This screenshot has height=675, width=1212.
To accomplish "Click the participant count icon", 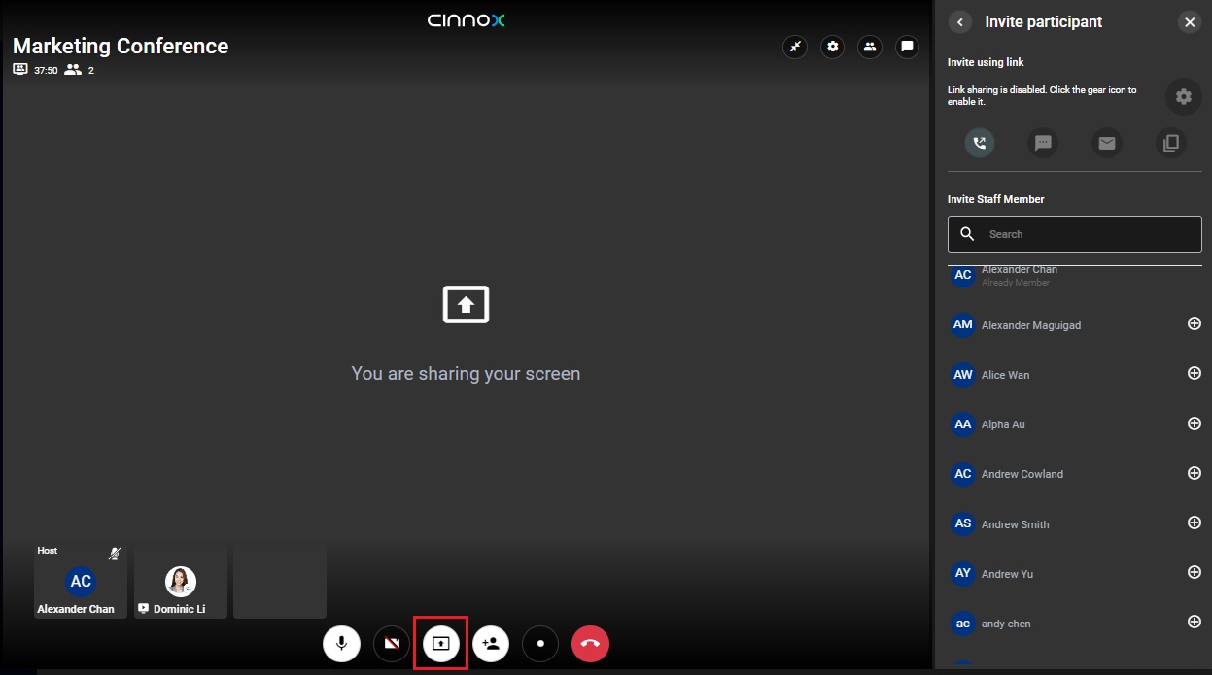I will 73,70.
